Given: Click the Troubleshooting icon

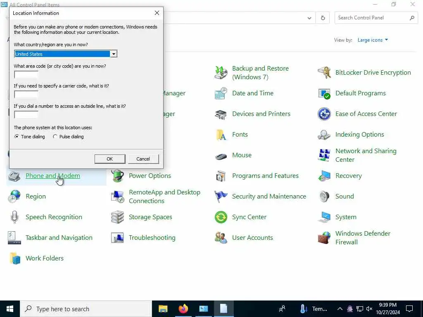Looking at the screenshot, I should pyautogui.click(x=118, y=238).
